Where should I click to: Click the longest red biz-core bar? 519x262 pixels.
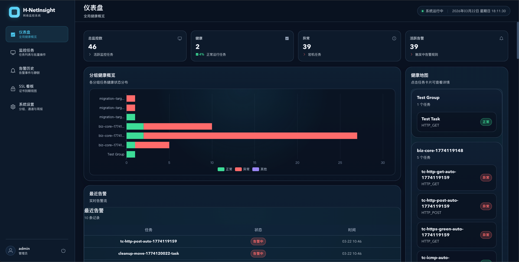point(250,136)
